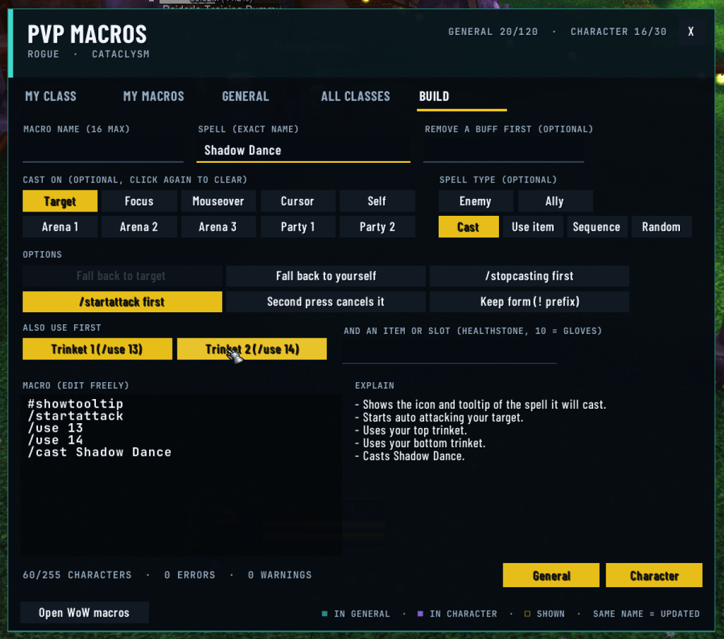Viewport: 724px width, 639px height.
Task: Choose Mouseover as cast target
Action: click(218, 201)
